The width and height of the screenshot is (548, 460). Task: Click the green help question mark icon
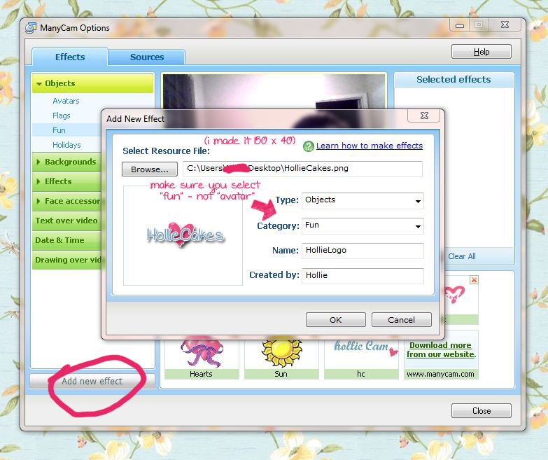click(308, 146)
